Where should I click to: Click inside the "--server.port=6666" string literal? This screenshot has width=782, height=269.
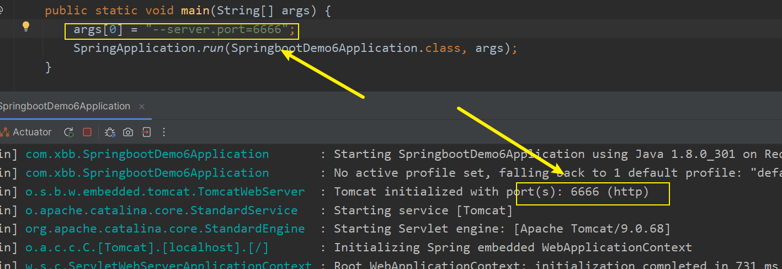[216, 29]
